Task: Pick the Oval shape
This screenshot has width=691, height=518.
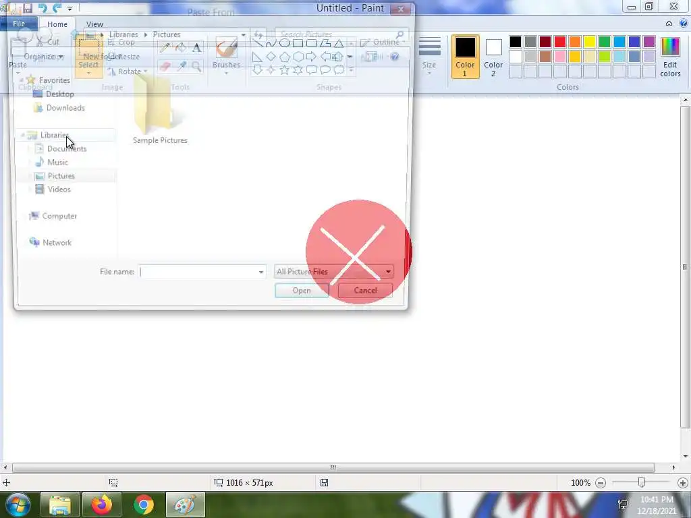Action: click(x=285, y=42)
